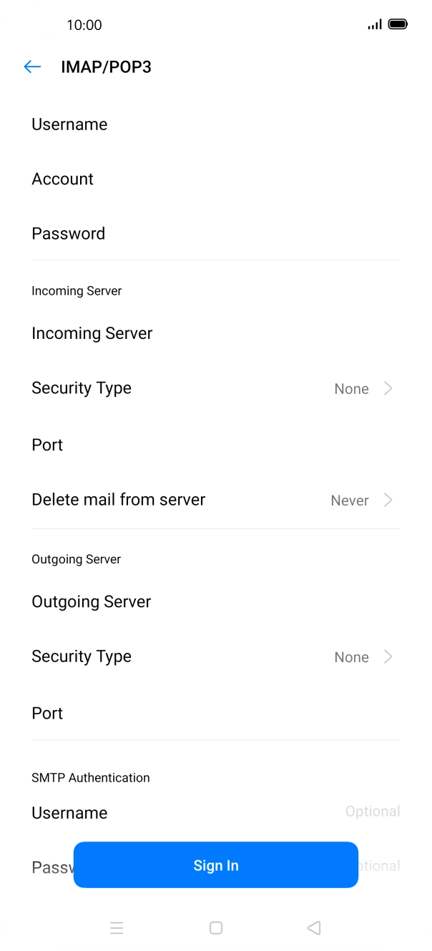The height and width of the screenshot is (951, 432).
Task: Open the Delete mail from server options
Action: click(x=215, y=499)
